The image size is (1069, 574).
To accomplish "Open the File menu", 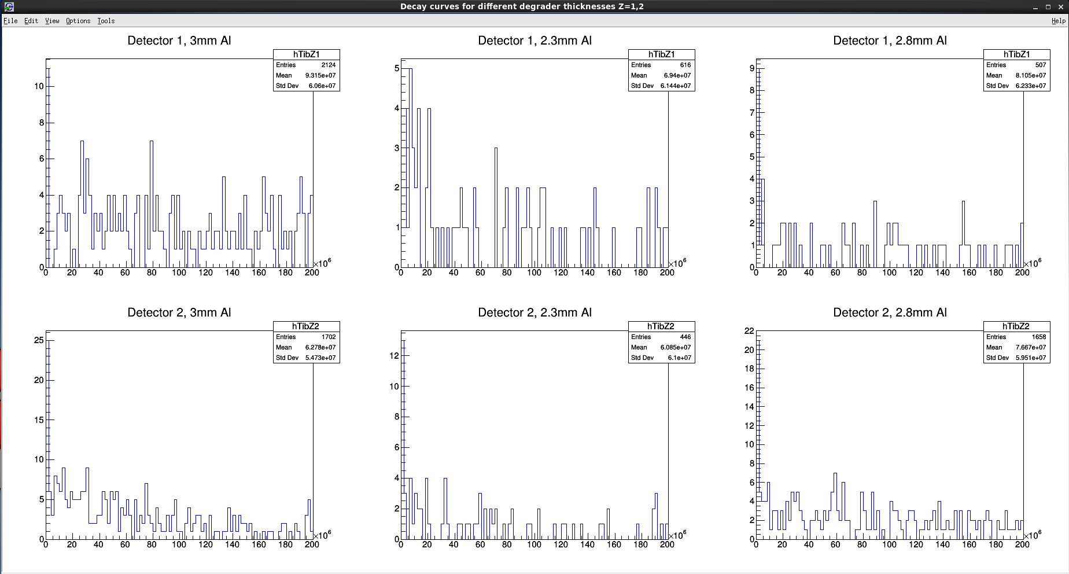I will (x=10, y=21).
